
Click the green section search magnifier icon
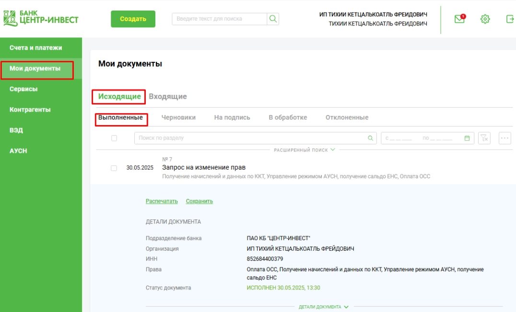point(370,138)
